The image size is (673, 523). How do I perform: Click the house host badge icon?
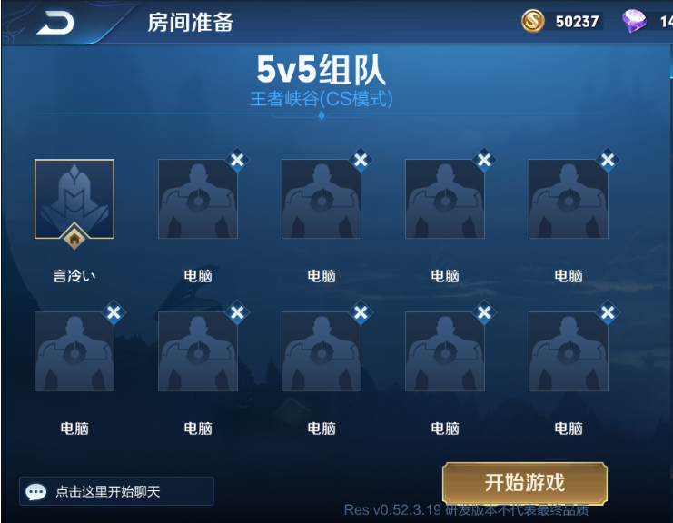pyautogui.click(x=74, y=237)
